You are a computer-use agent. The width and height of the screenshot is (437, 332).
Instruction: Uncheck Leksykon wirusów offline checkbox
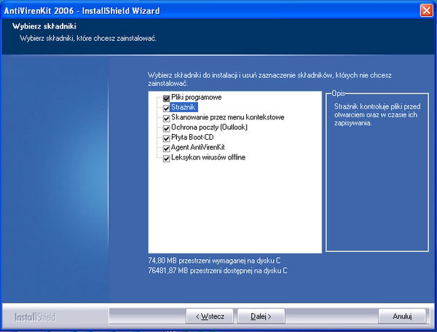166,158
